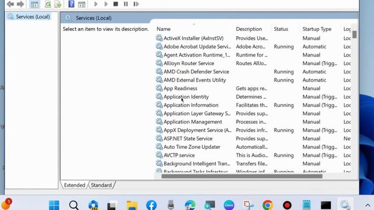Screen dimensions: 374x210
Task: Open Canva from the taskbar
Action: point(228,205)
